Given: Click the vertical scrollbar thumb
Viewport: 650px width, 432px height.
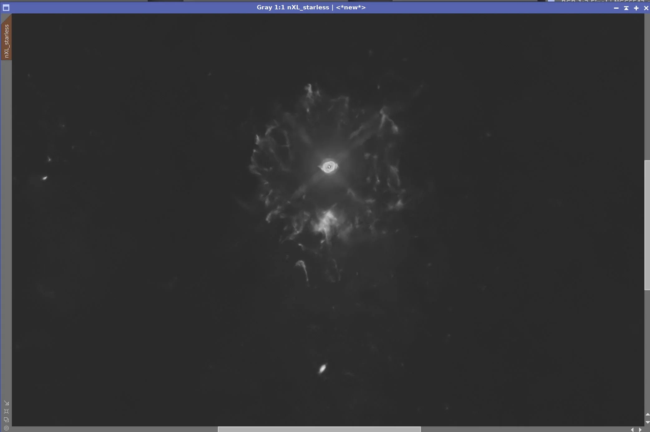Looking at the screenshot, I should 647,225.
